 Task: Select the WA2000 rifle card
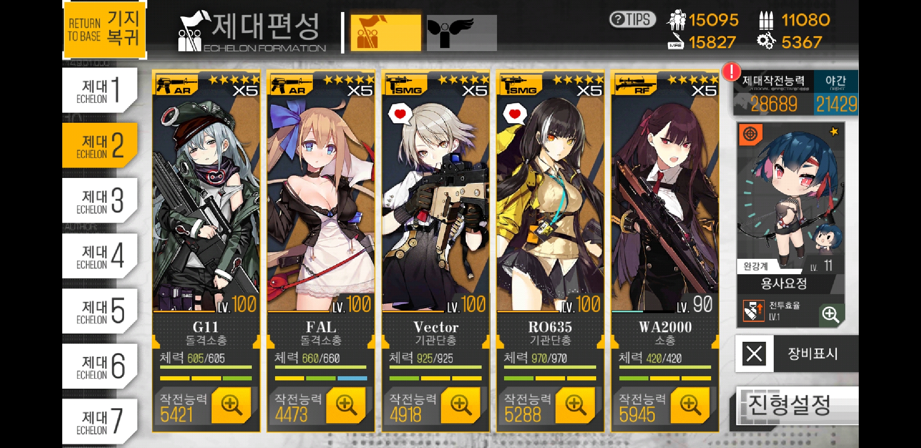[x=665, y=251]
